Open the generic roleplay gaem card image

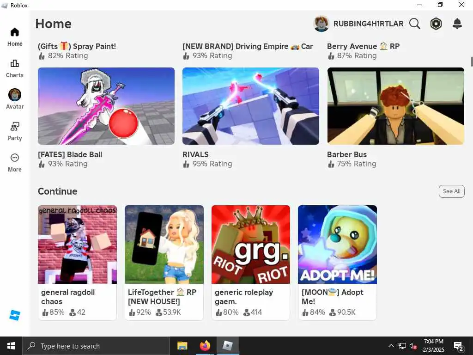[251, 245]
